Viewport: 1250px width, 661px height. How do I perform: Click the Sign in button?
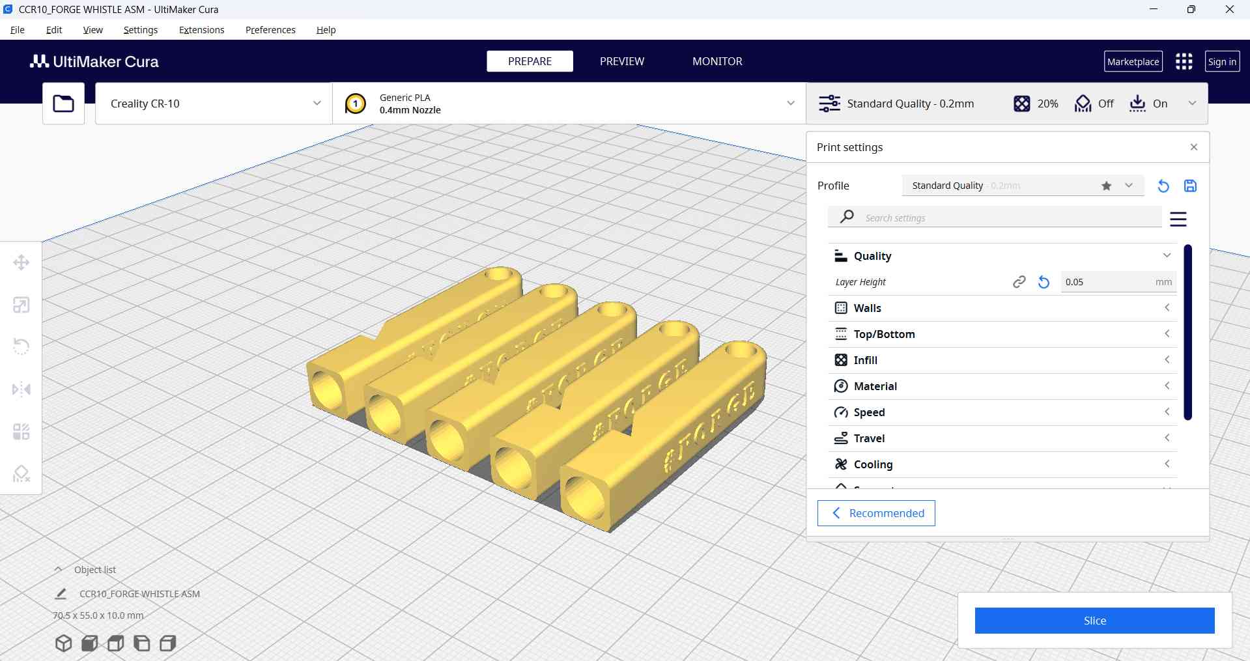click(1222, 61)
